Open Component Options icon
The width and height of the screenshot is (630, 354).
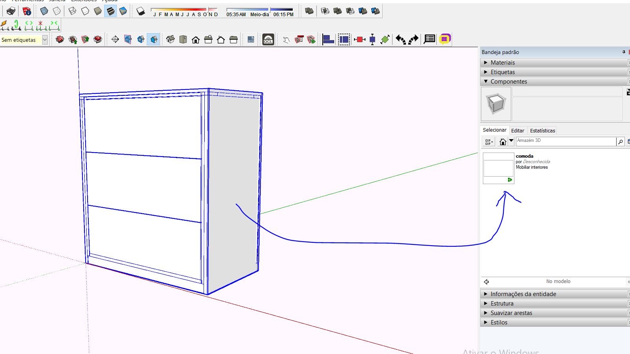(x=299, y=39)
